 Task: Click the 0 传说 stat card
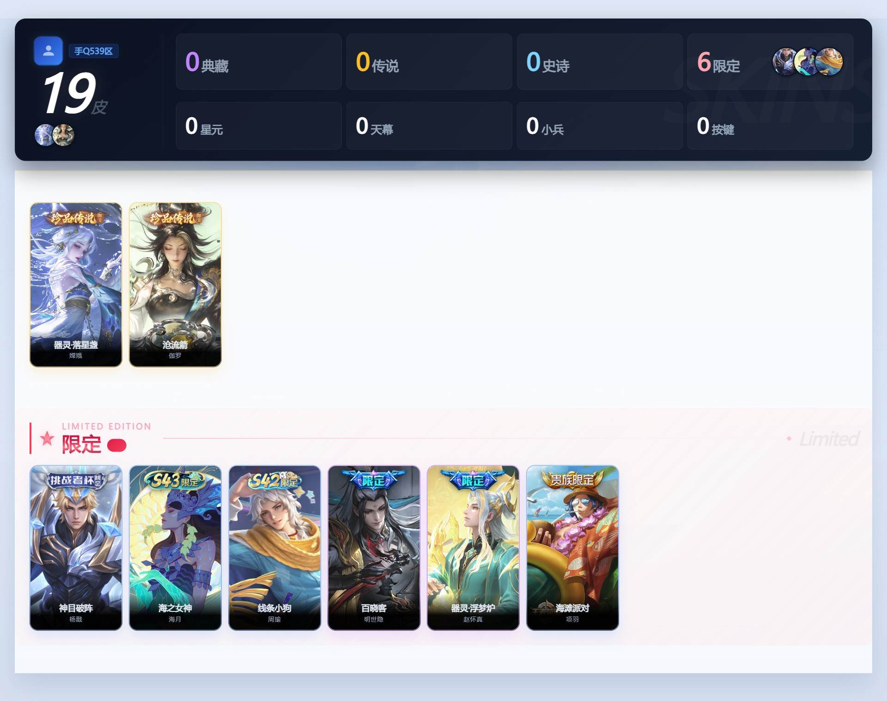(429, 61)
